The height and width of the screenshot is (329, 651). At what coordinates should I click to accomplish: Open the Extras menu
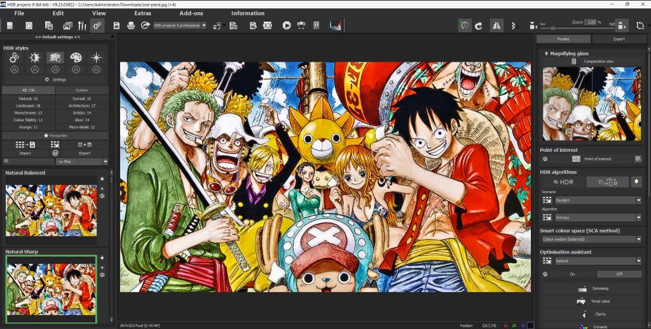coord(143,13)
